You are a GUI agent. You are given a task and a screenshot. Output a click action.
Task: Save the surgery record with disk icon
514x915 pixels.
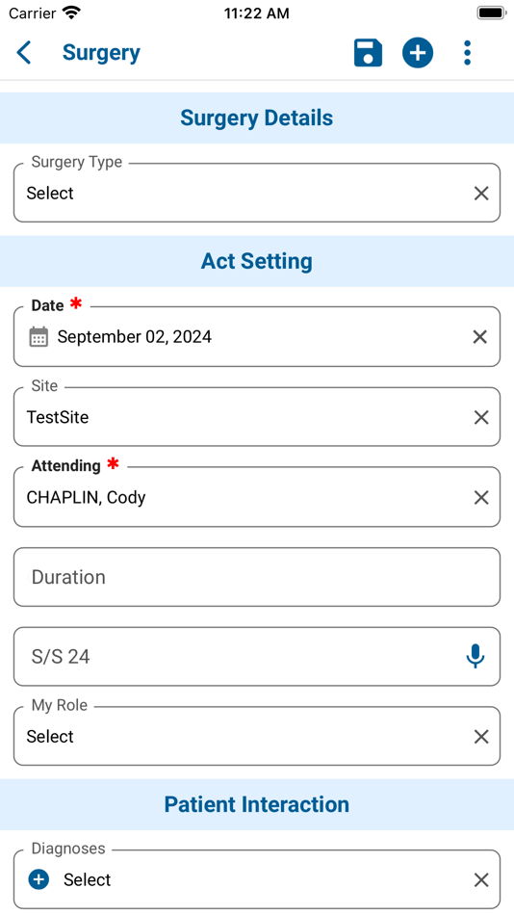pos(368,53)
